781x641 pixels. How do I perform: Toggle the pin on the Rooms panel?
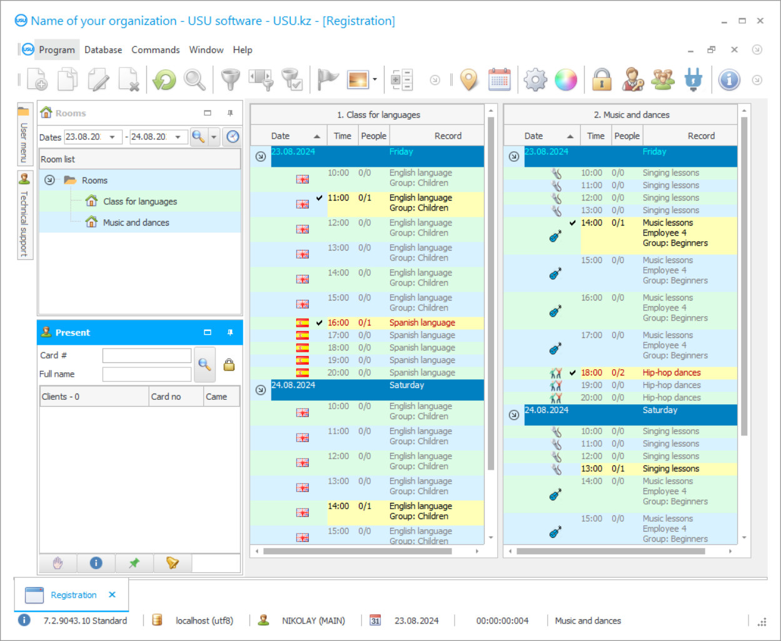coord(230,113)
